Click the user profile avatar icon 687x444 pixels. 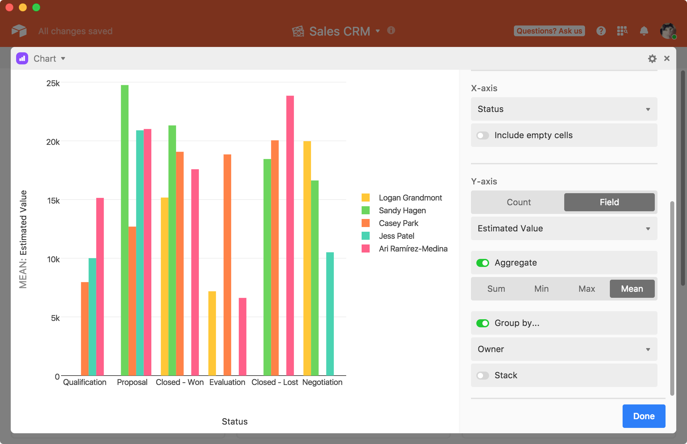pos(668,31)
